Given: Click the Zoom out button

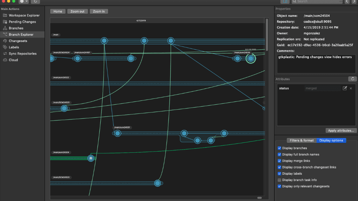Looking at the screenshot, I should (x=78, y=12).
